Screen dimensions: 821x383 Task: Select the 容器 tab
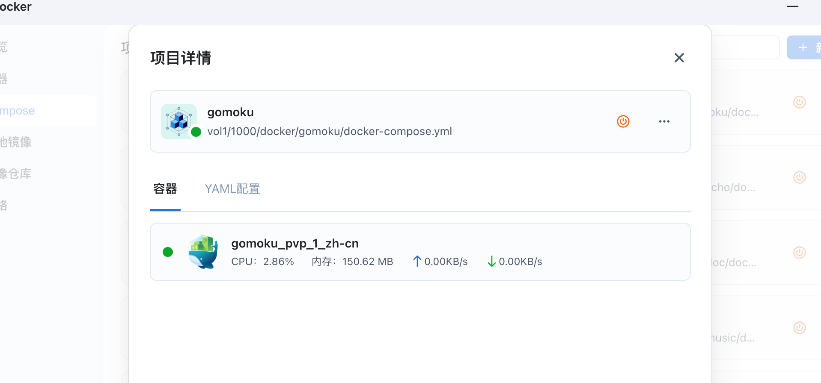(165, 189)
